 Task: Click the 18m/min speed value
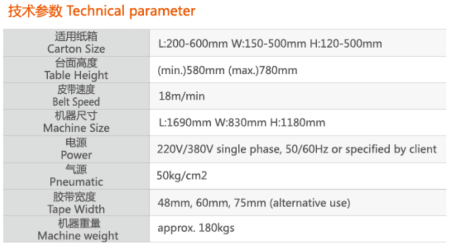[181, 96]
